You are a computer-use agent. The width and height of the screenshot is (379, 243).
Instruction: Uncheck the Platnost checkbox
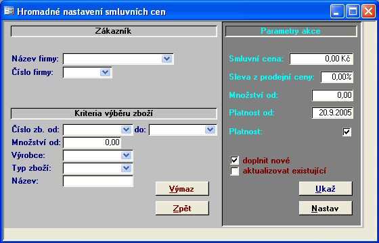tap(347, 132)
